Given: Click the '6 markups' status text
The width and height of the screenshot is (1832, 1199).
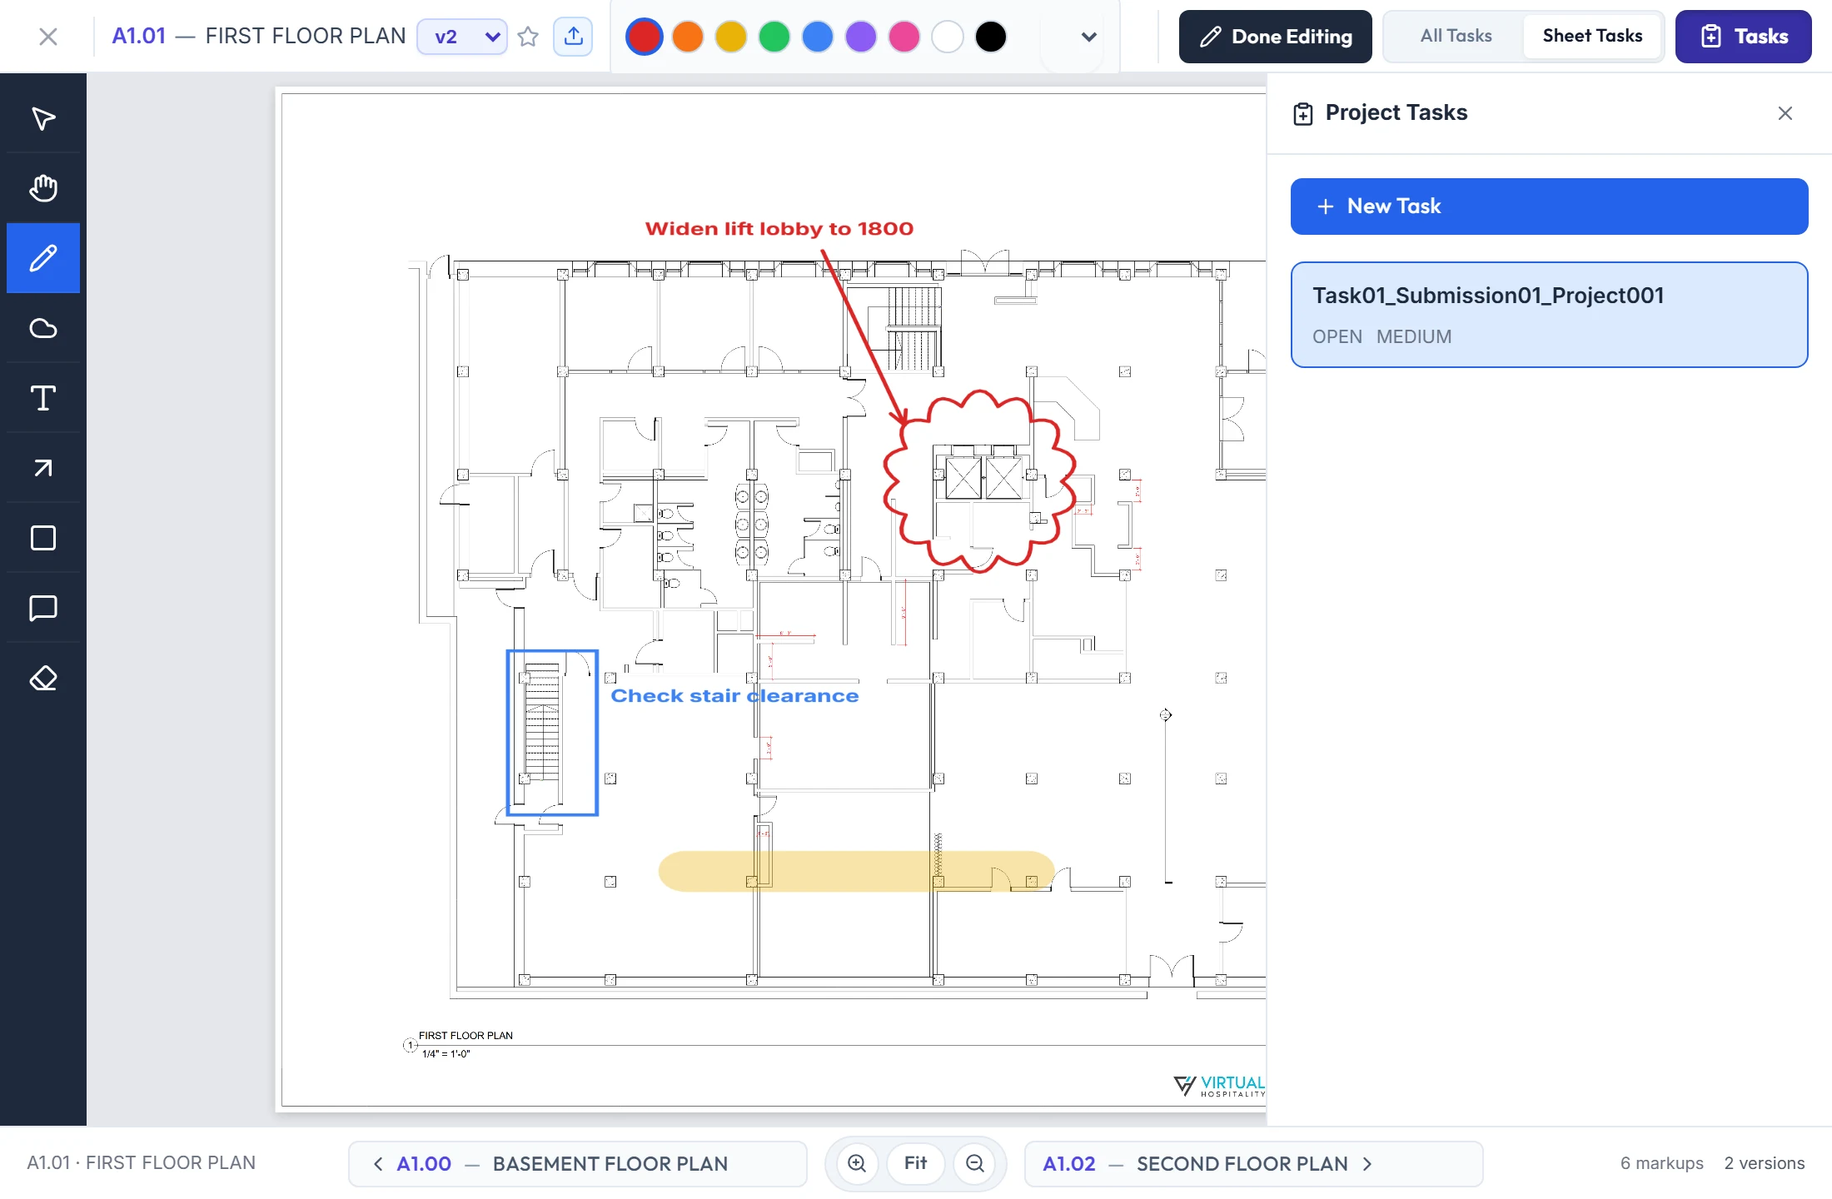Looking at the screenshot, I should (x=1662, y=1163).
